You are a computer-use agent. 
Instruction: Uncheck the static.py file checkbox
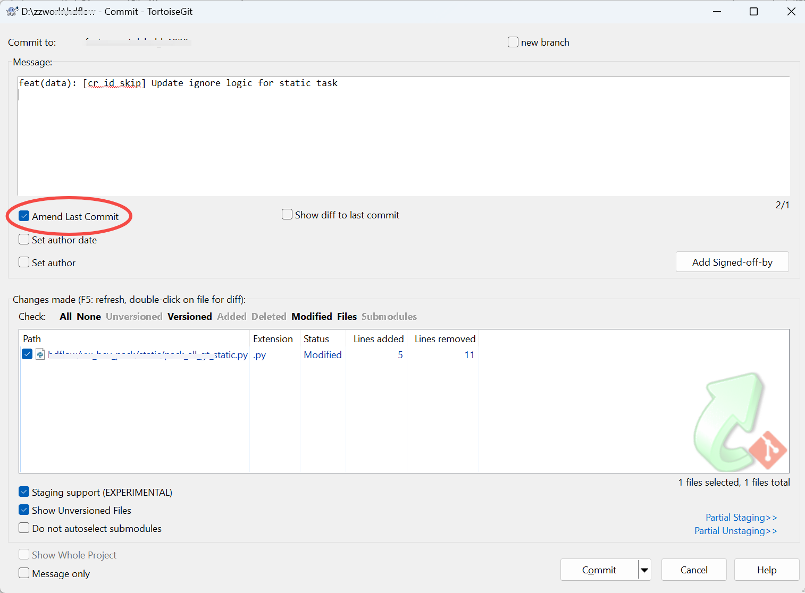point(27,354)
